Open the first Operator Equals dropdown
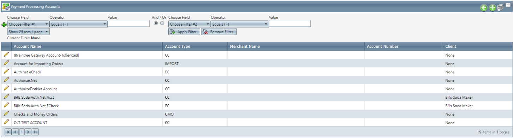This screenshot has height=138, width=513. point(79,24)
